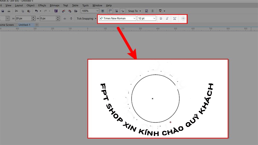The image size is (258, 145).
Task: Open the Bitmaps menu
Action: tap(55, 5)
